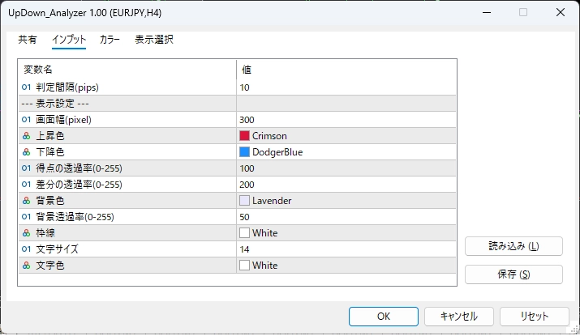Click the integer icon beside 文字サイズ

point(27,249)
